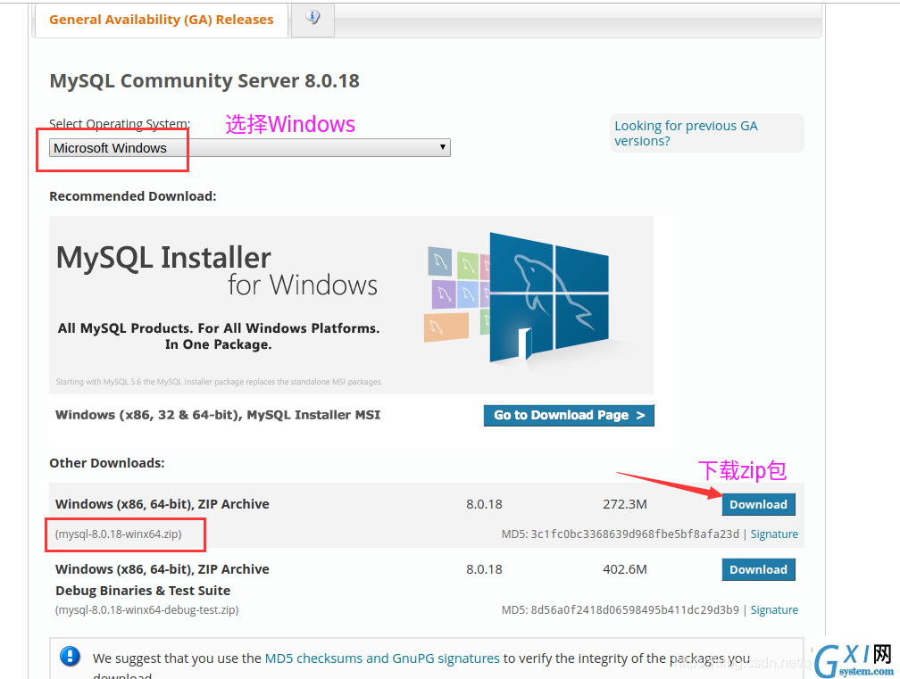
Task: Open the MD5 checksums and GnuPG signatures link
Action: (x=382, y=658)
